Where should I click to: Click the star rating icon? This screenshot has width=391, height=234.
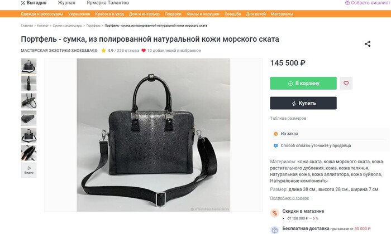[103, 51]
